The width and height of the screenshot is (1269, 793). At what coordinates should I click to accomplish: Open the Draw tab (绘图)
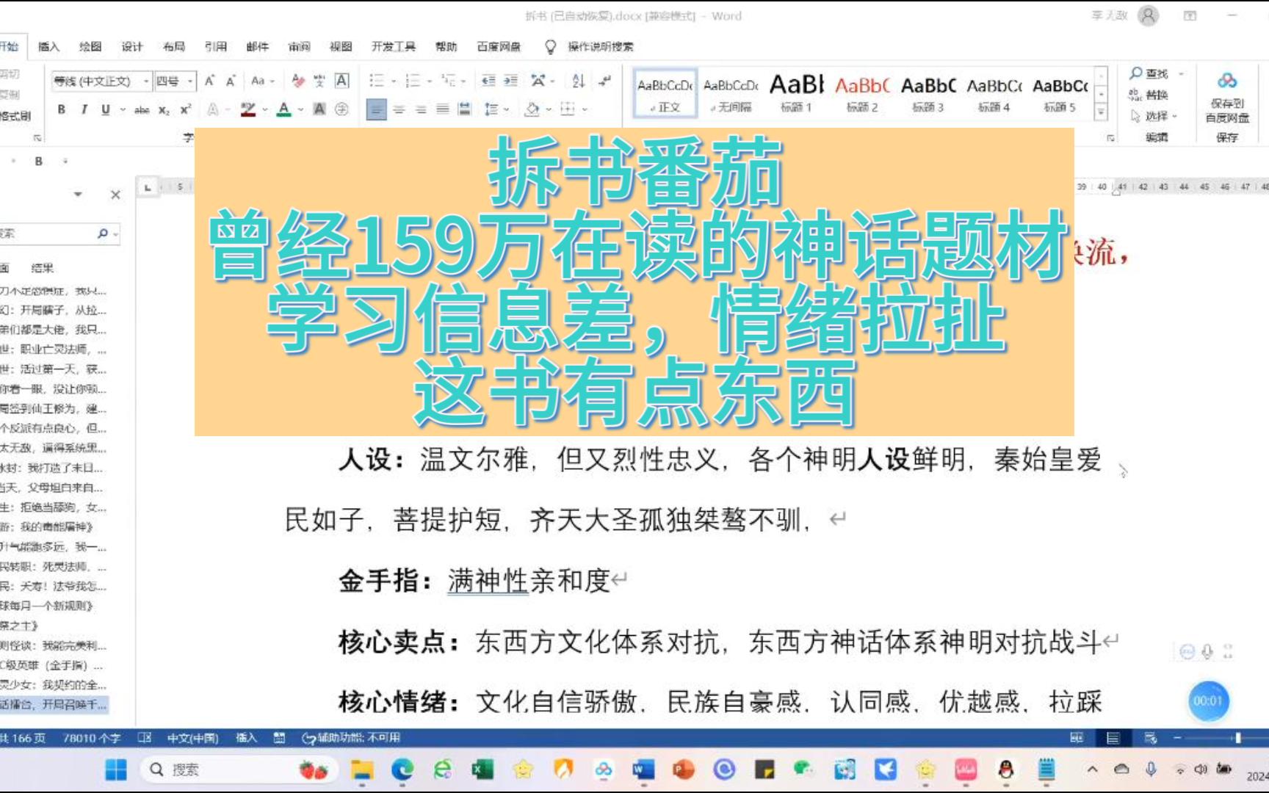(x=90, y=46)
